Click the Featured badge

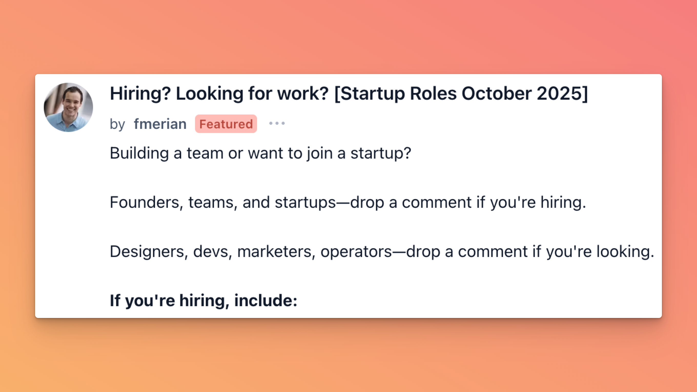226,124
